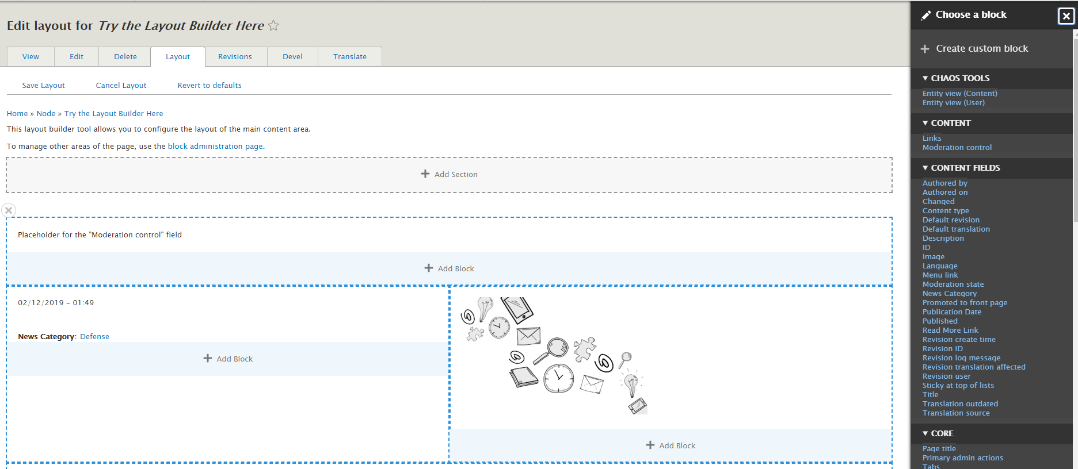Click Create custom block

[x=982, y=49]
